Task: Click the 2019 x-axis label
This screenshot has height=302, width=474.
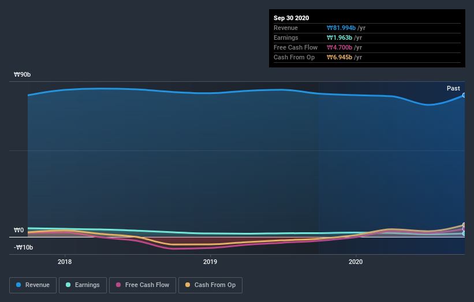Action: (x=210, y=262)
